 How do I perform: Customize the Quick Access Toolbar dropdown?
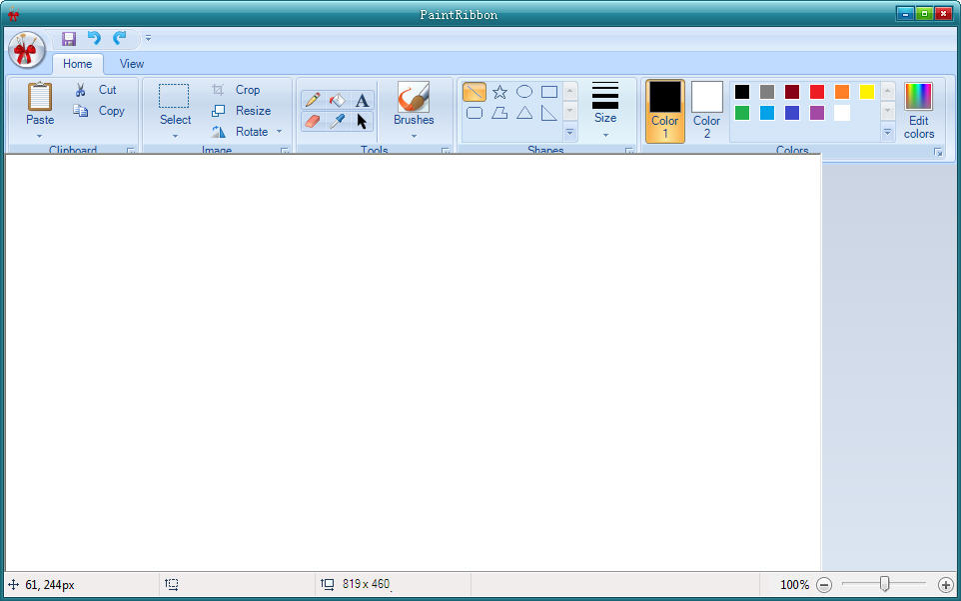[x=148, y=38]
